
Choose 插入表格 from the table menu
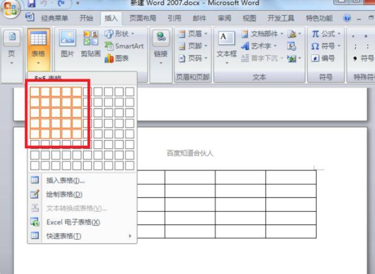point(65,180)
